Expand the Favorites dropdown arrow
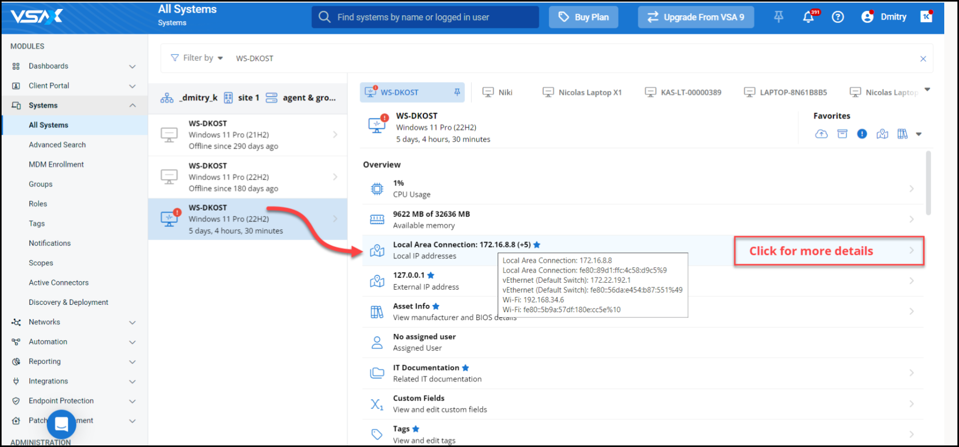 (x=918, y=134)
